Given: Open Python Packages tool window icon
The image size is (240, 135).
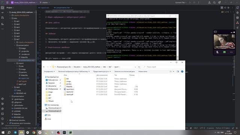Looking at the screenshot, I should [3, 104].
